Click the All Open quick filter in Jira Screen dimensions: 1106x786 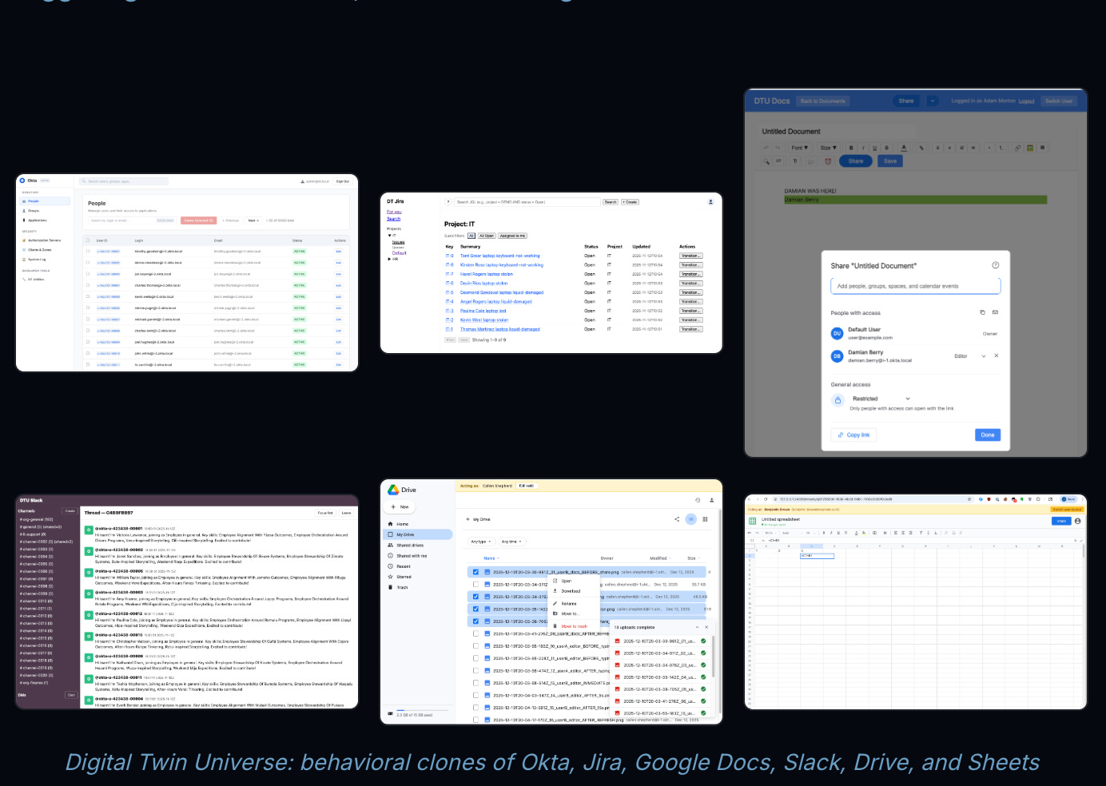pyautogui.click(x=486, y=236)
